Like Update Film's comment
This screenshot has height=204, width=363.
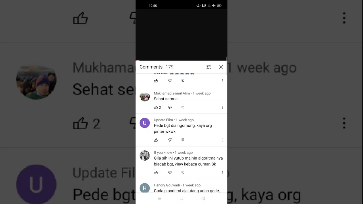[x=156, y=140]
